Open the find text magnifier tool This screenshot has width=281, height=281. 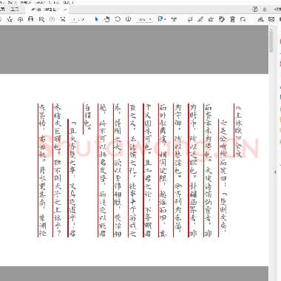pyautogui.click(x=41, y=19)
